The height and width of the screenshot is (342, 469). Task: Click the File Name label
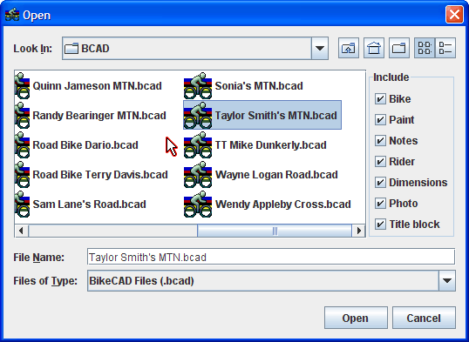[38, 258]
